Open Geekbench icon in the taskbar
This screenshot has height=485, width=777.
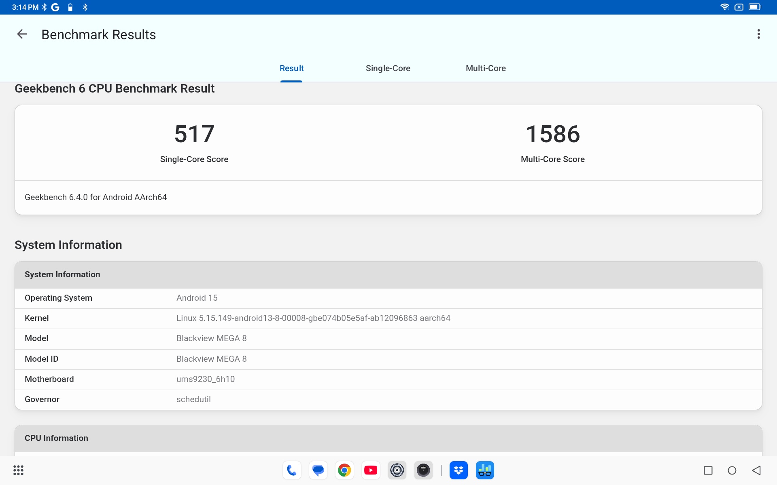pos(485,470)
